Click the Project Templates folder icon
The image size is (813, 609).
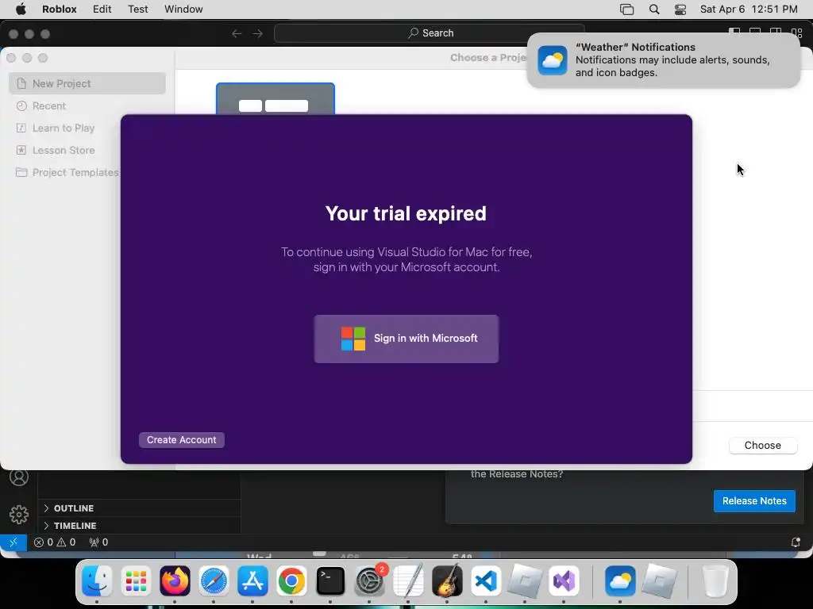click(x=21, y=172)
